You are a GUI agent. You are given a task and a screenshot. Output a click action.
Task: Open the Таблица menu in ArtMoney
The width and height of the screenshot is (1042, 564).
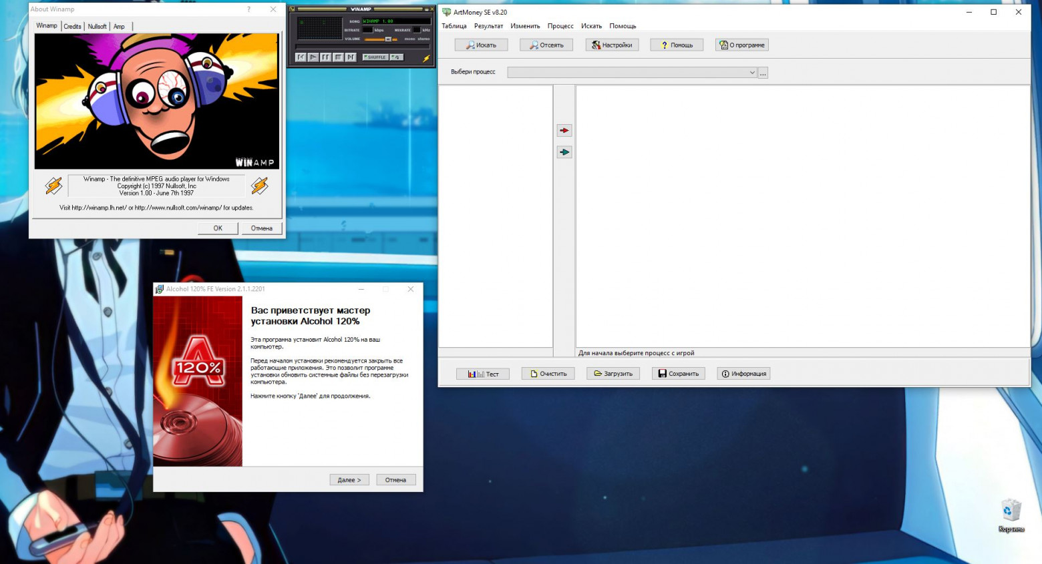tap(454, 26)
